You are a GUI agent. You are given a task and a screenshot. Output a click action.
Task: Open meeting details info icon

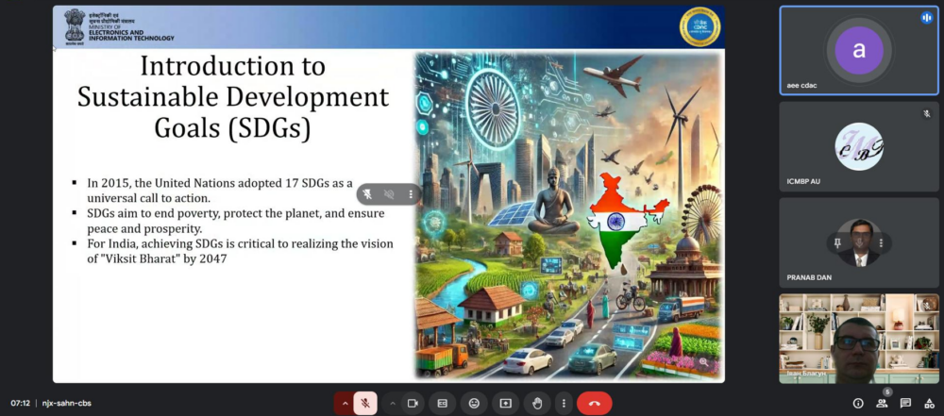857,403
